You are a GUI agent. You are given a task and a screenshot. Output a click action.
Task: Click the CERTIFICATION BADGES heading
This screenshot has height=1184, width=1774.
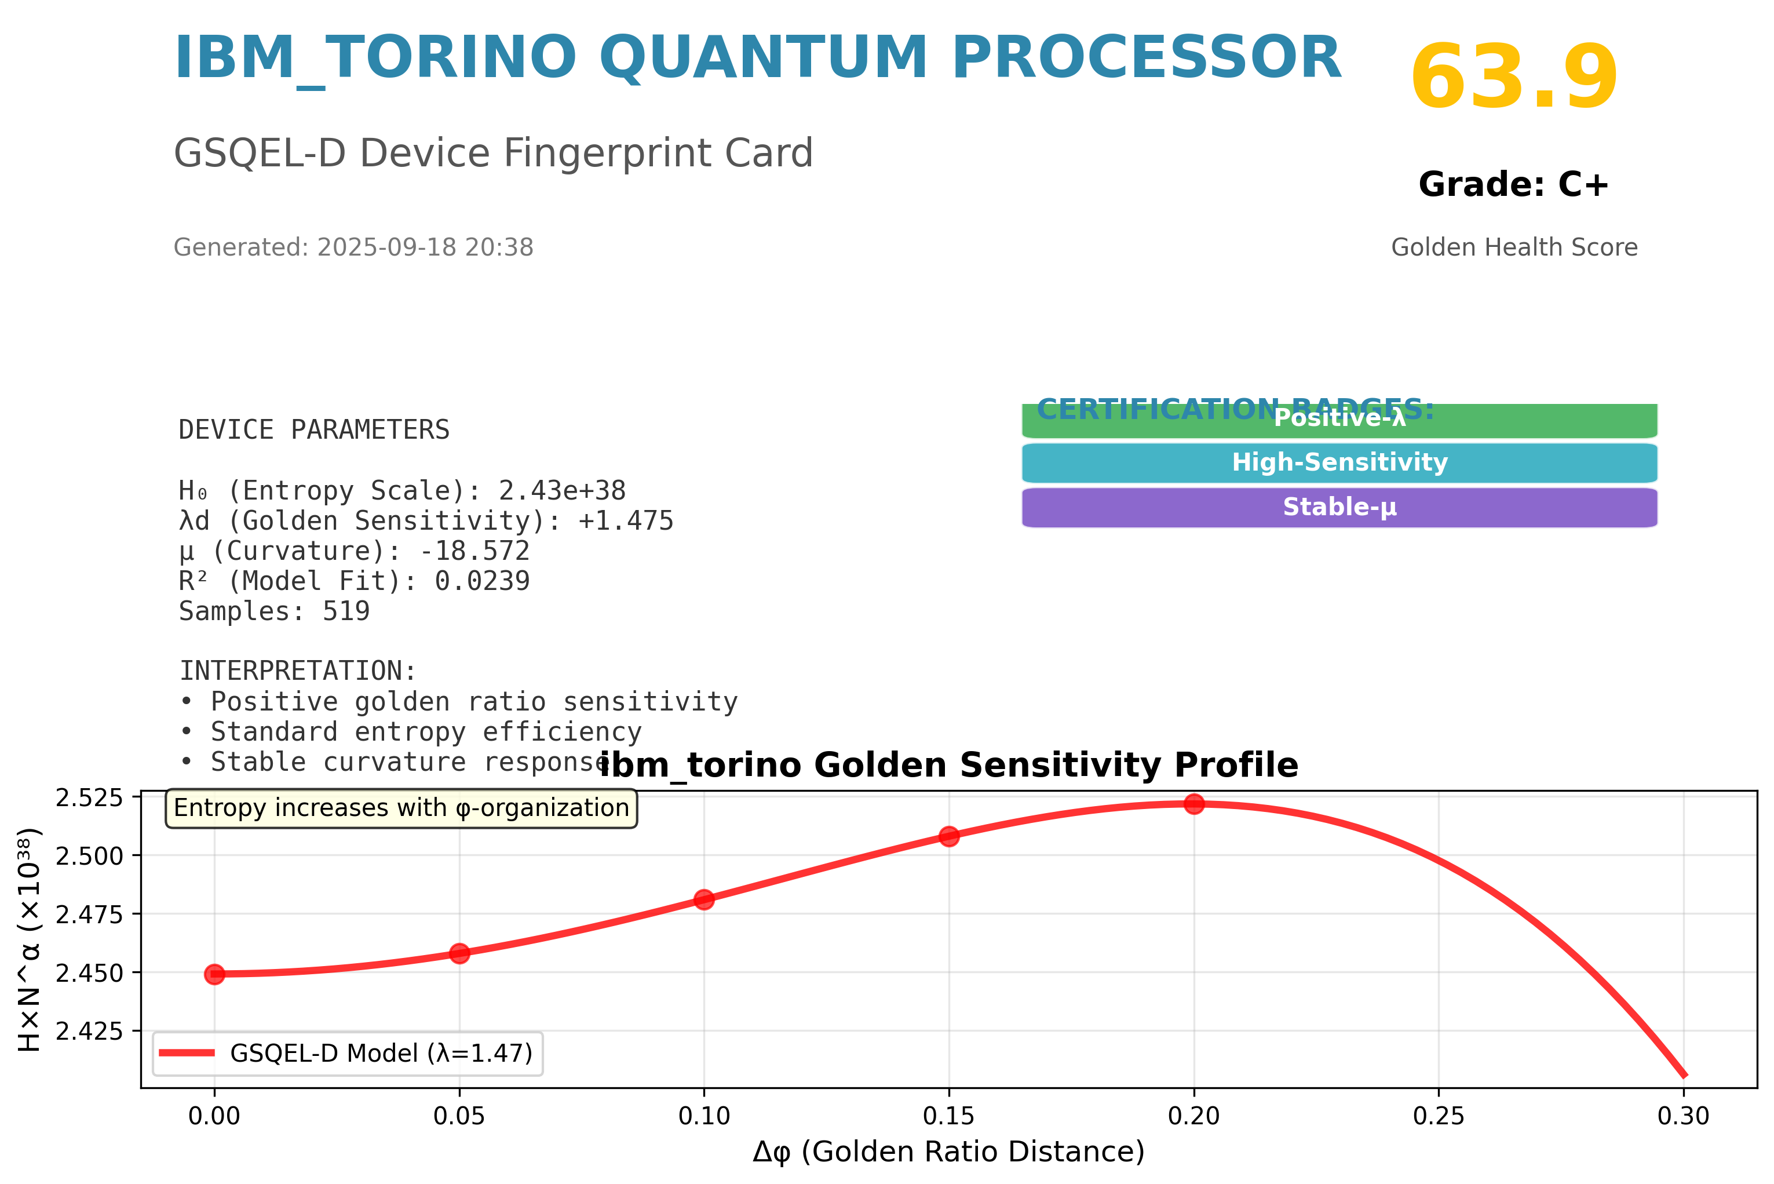click(x=1235, y=409)
